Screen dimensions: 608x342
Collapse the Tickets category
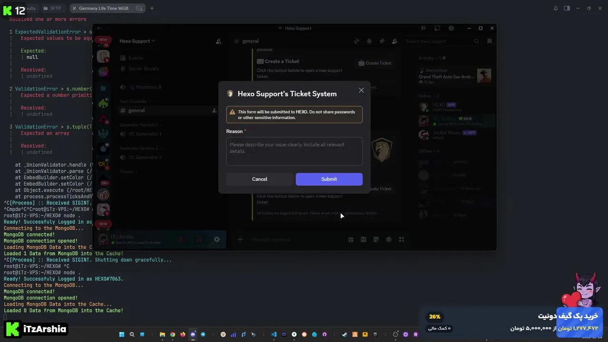[x=128, y=172]
